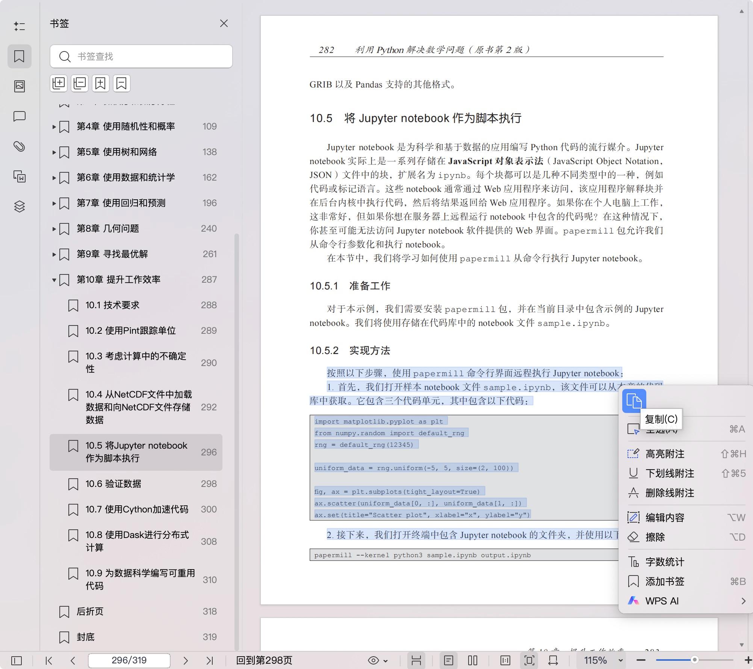Toggle the sidebar visibility icon at bottom left
Image resolution: width=753 pixels, height=669 pixels.
click(17, 660)
